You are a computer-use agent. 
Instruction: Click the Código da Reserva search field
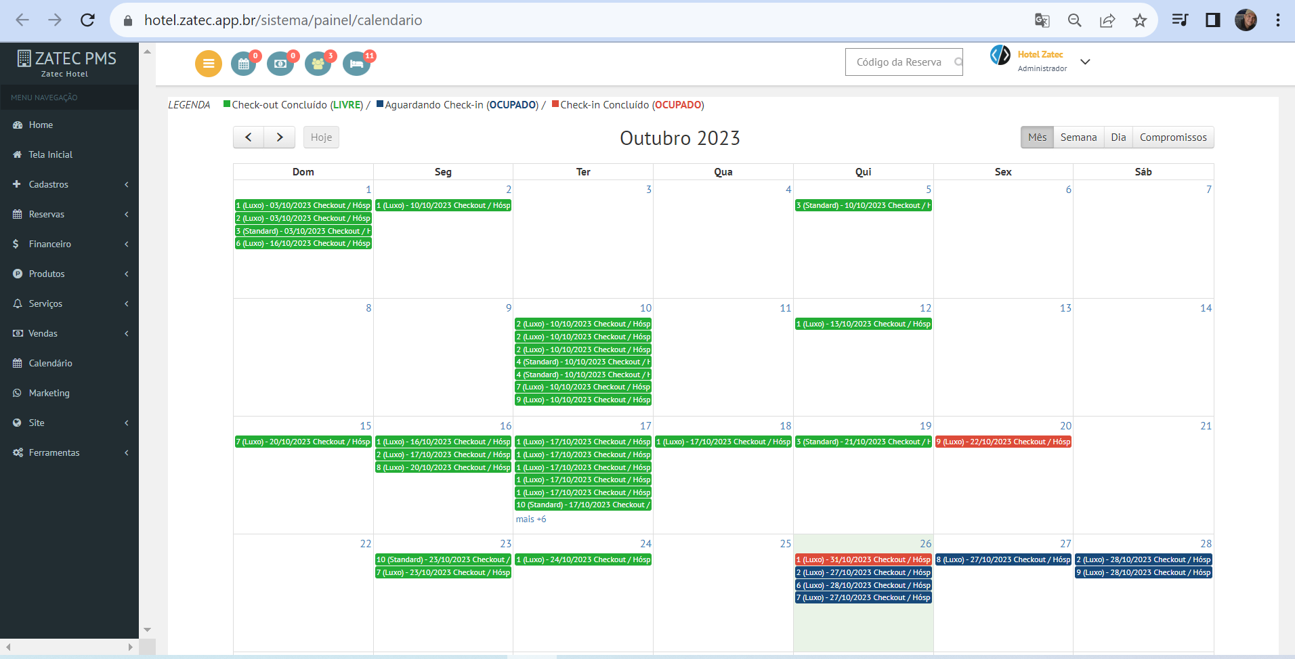(x=899, y=62)
